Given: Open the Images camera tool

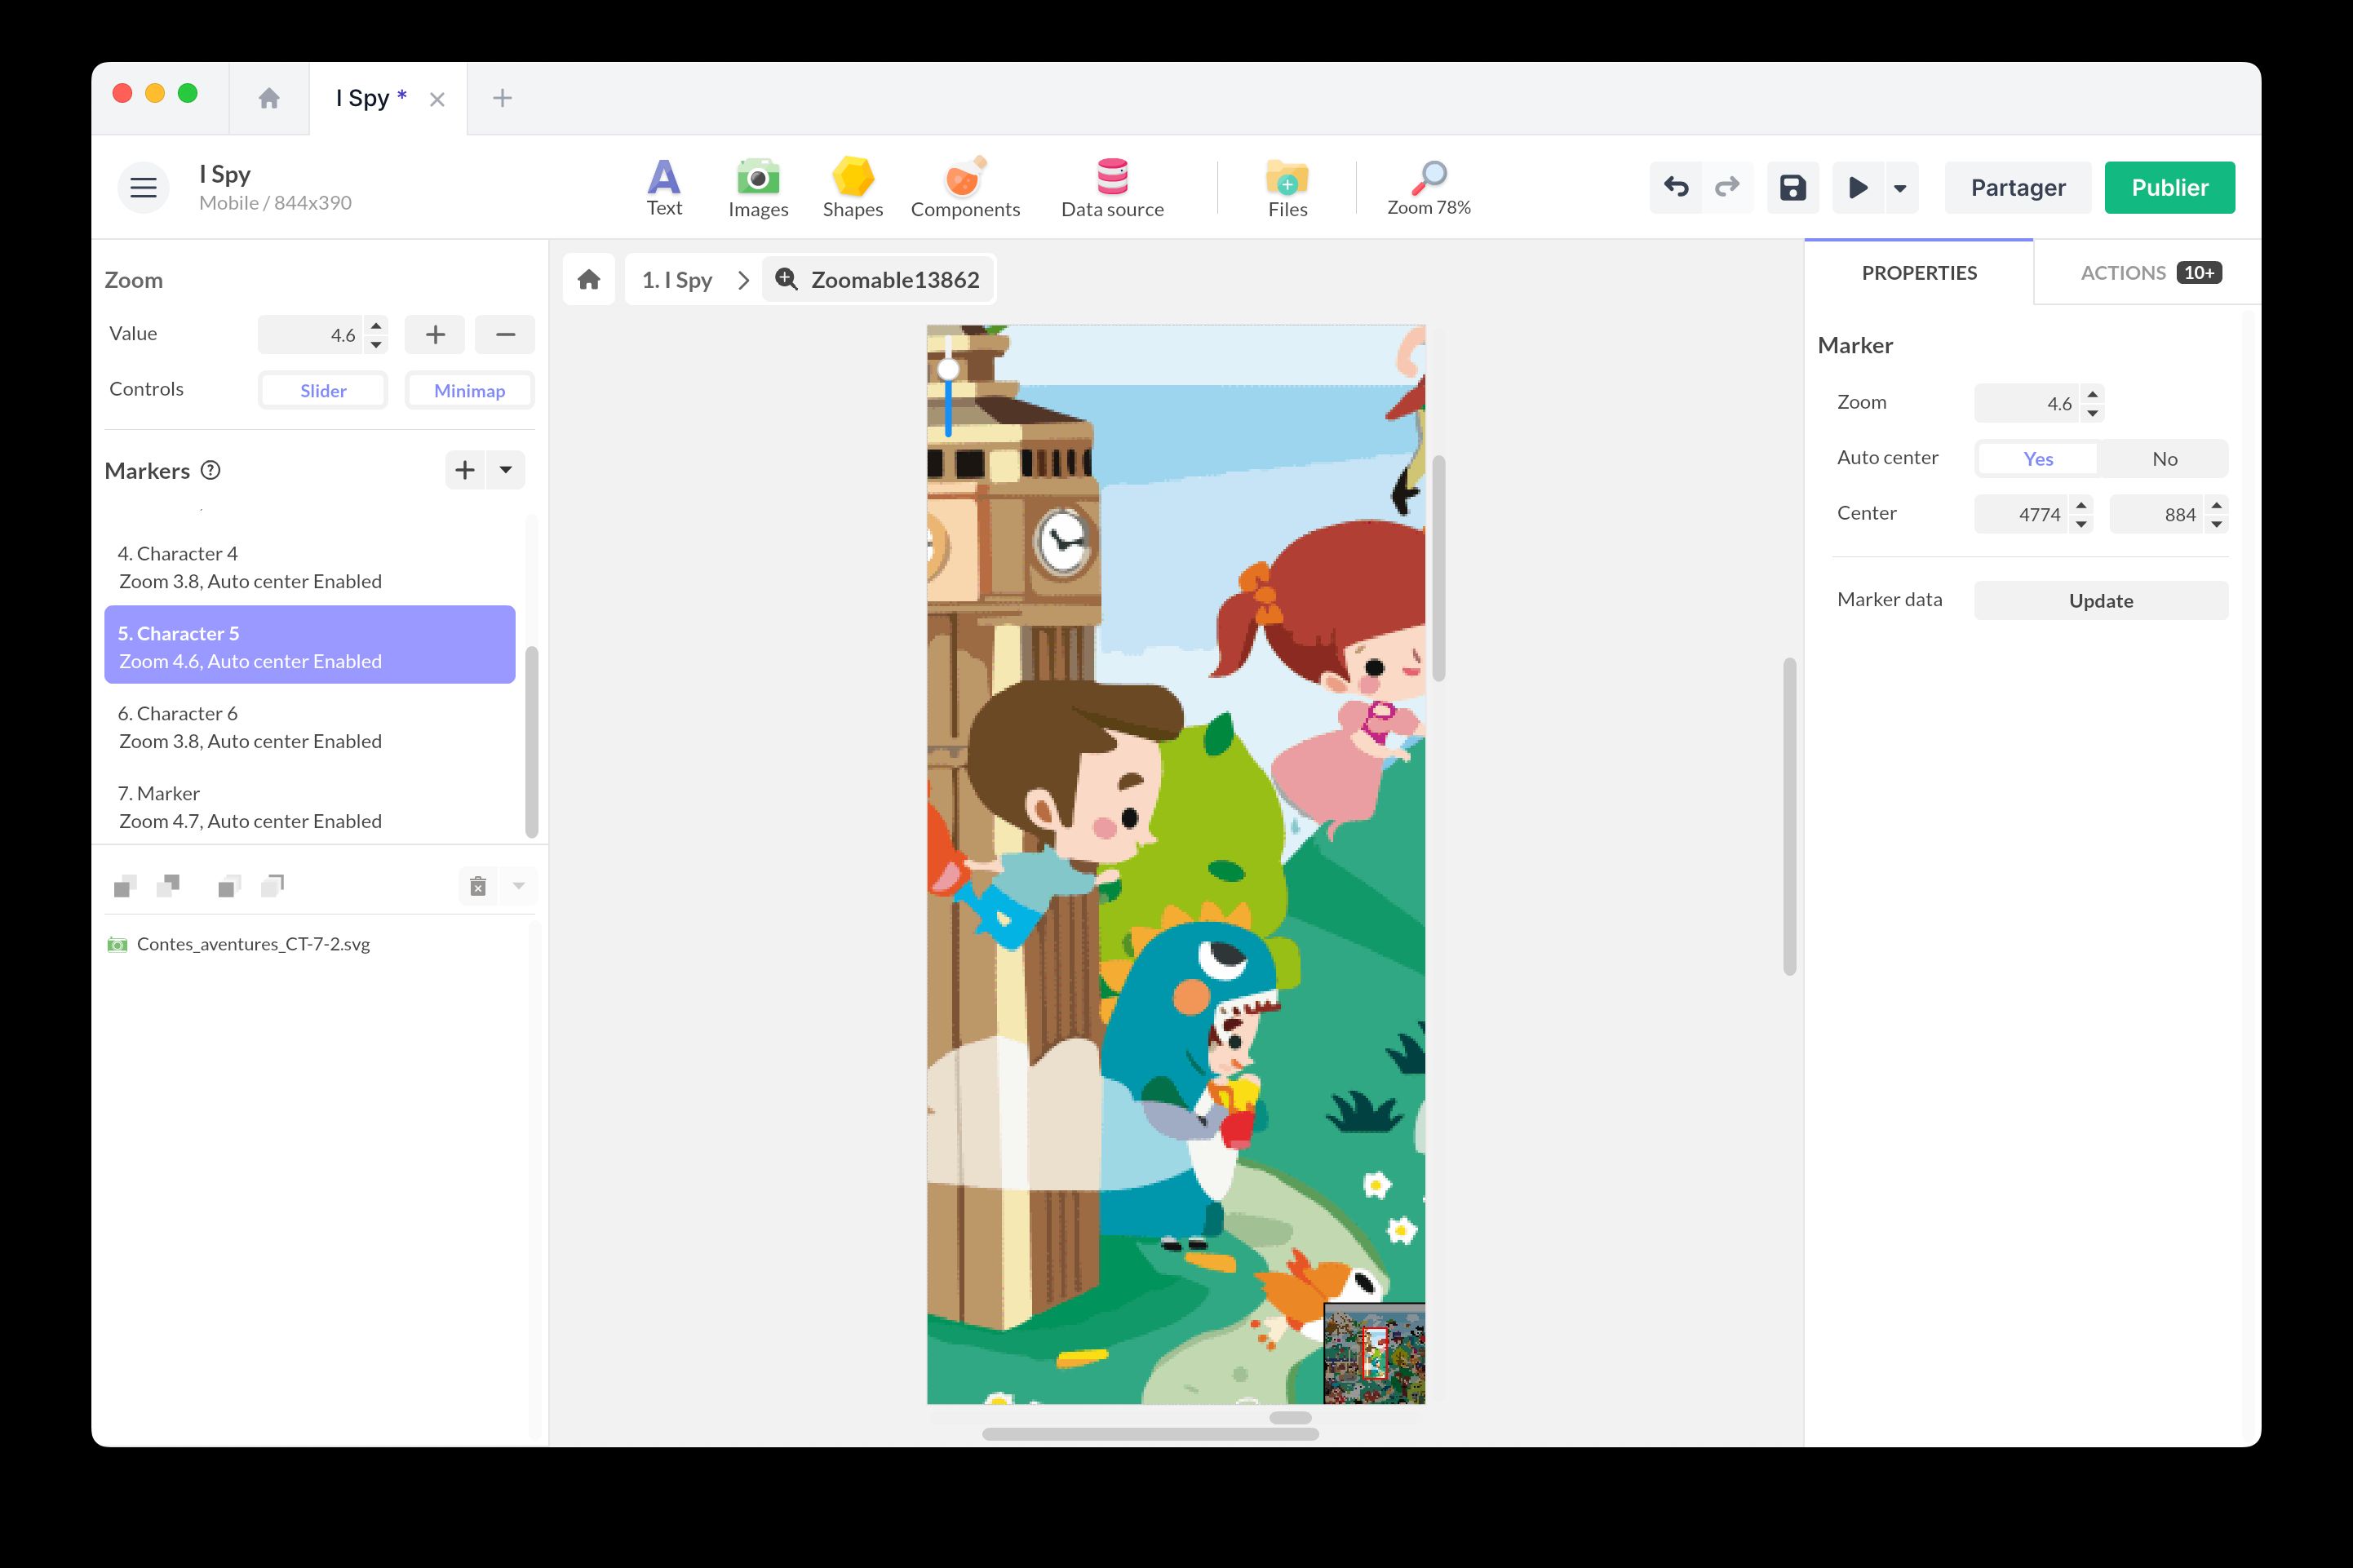Looking at the screenshot, I should (757, 187).
